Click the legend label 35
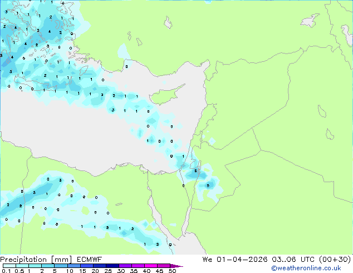 coord(134,271)
